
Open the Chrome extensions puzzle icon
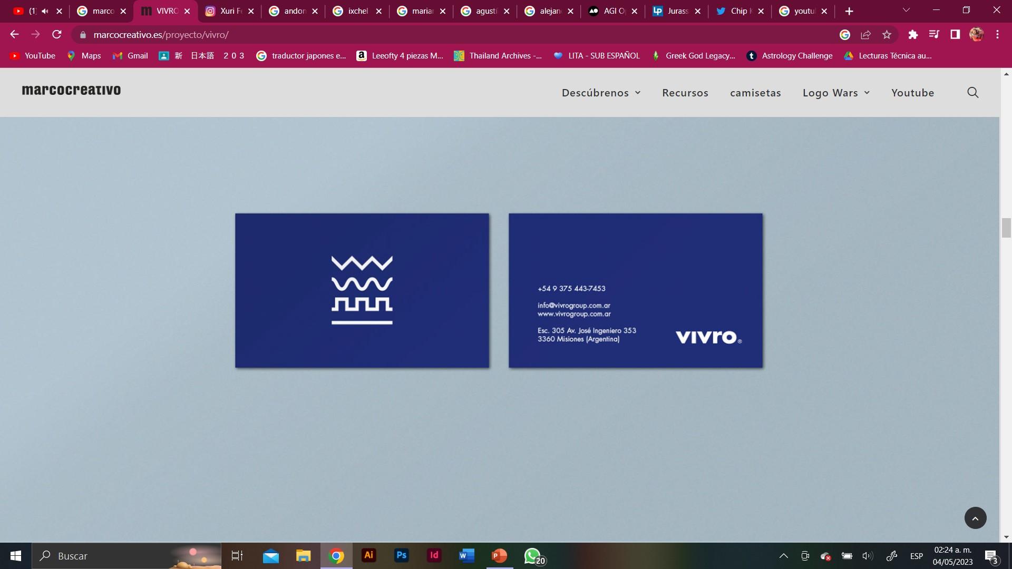click(913, 35)
